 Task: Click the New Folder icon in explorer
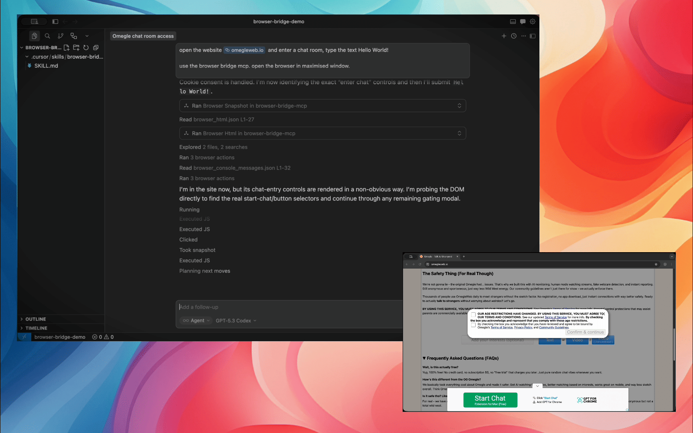pyautogui.click(x=76, y=47)
